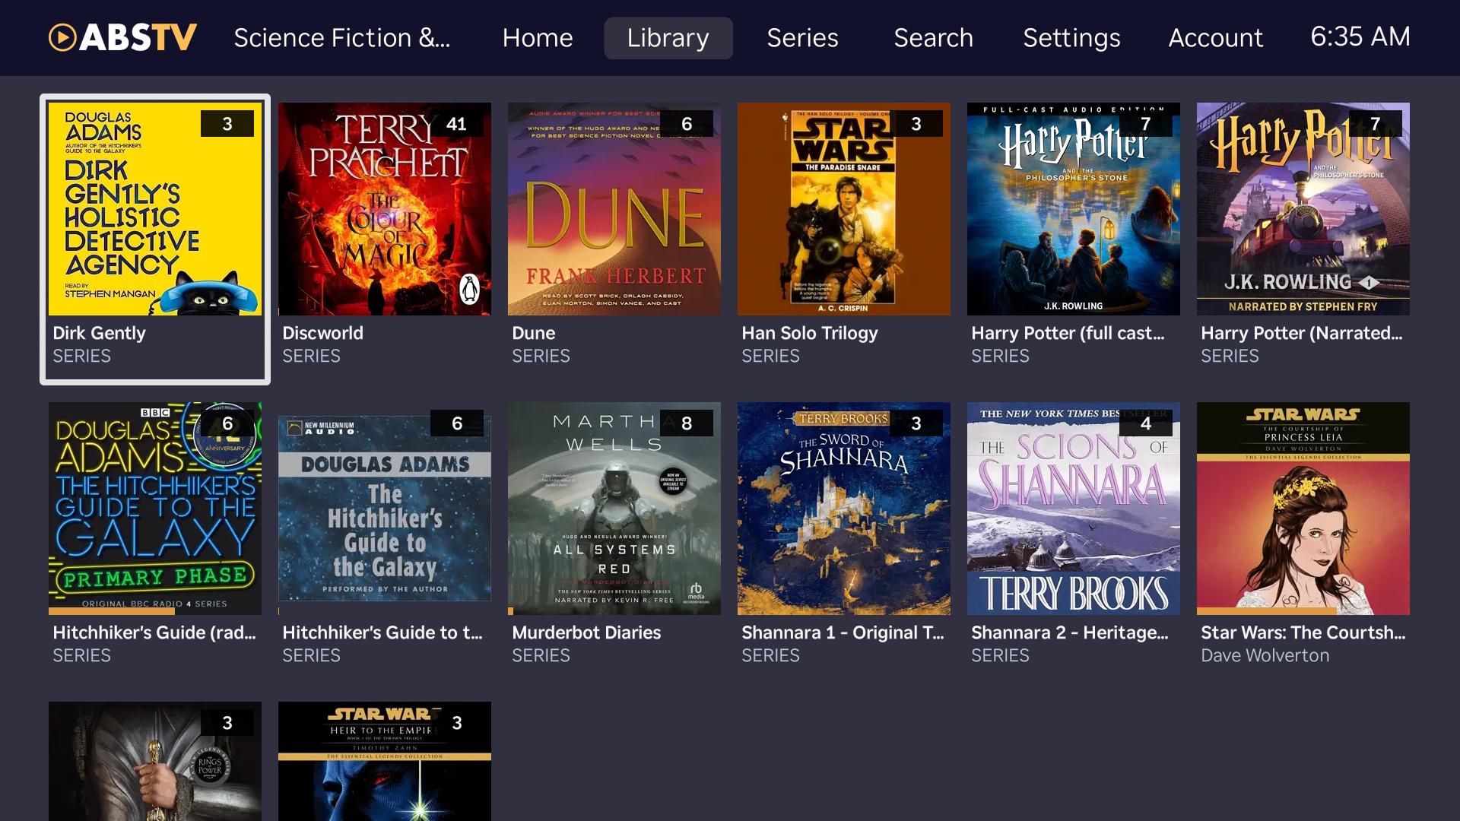Click the Discworld title text

(x=322, y=333)
